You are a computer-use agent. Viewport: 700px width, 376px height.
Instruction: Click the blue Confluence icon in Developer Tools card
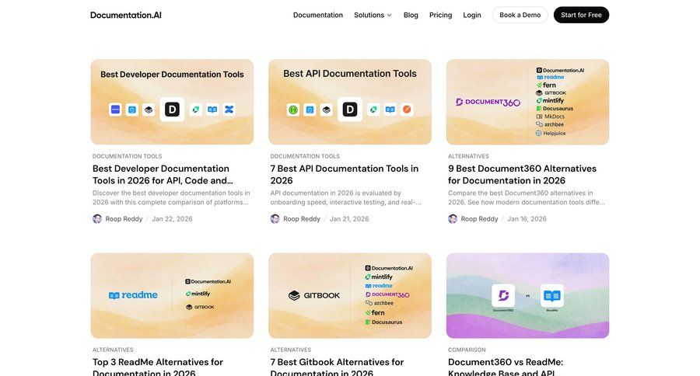click(229, 110)
